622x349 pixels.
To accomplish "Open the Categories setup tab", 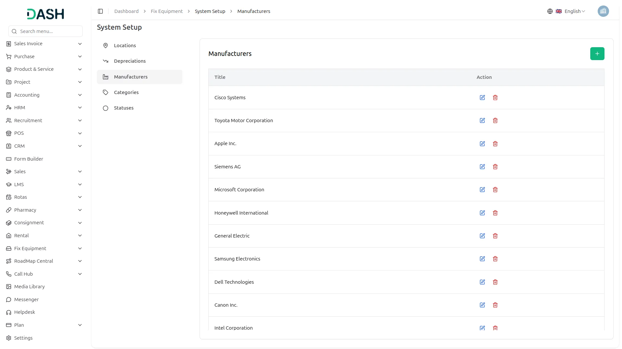I will (126, 92).
